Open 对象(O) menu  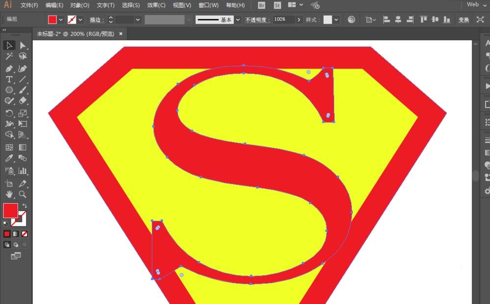pyautogui.click(x=80, y=5)
